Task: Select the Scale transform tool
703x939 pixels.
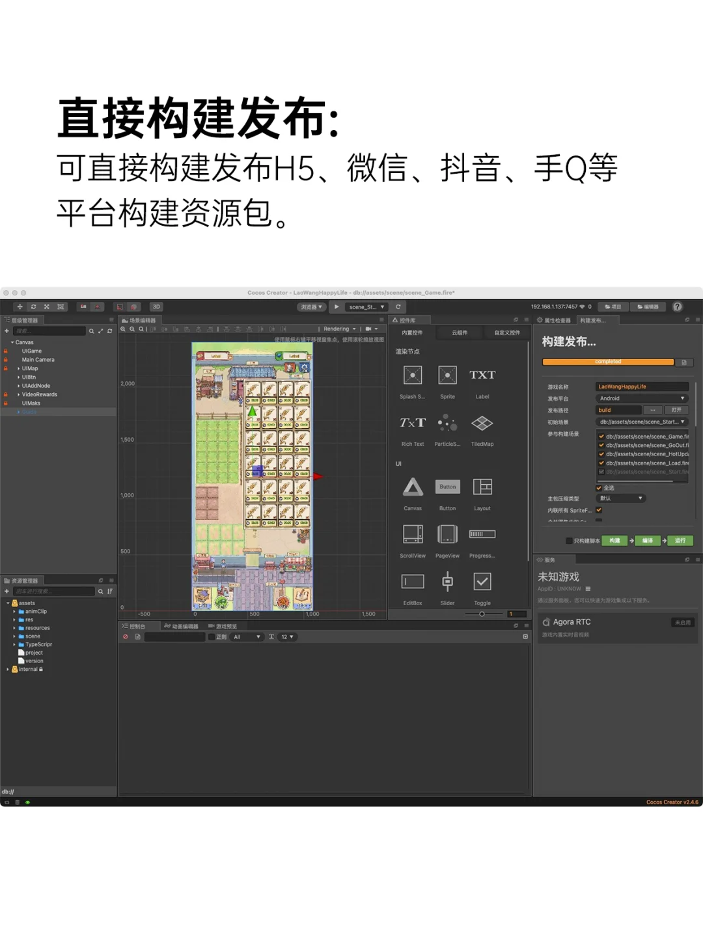Action: click(46, 306)
